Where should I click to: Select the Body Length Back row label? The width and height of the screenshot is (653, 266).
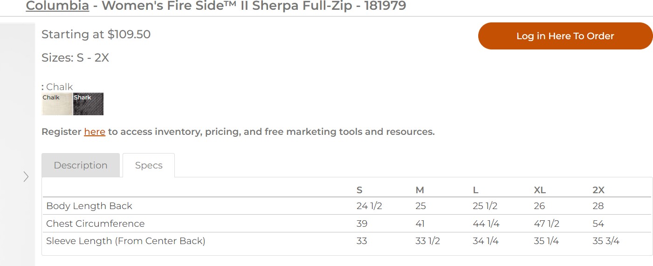tap(89, 206)
